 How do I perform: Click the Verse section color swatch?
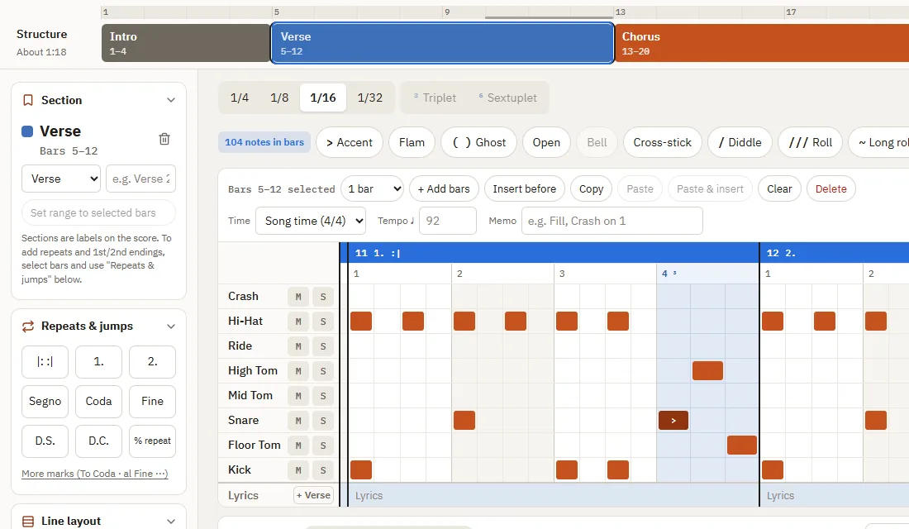[x=27, y=131]
